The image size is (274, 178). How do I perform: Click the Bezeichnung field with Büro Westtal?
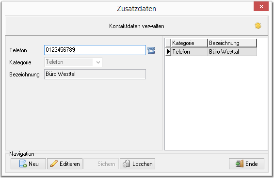coord(95,74)
